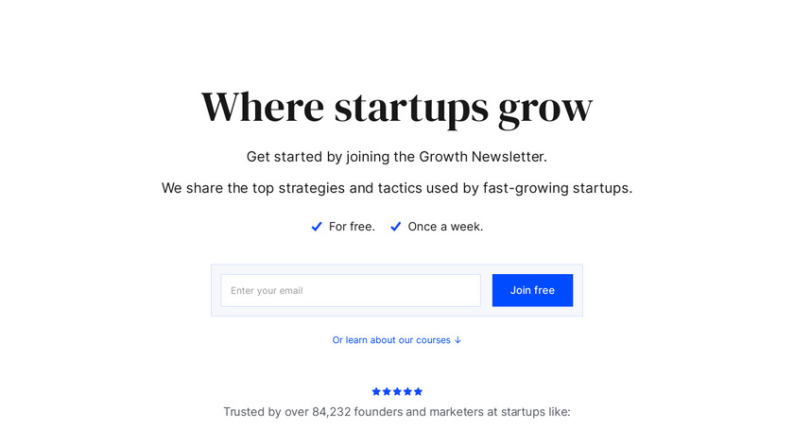Focus the "Enter your email" field
Screen dimensions: 794x446
point(351,290)
